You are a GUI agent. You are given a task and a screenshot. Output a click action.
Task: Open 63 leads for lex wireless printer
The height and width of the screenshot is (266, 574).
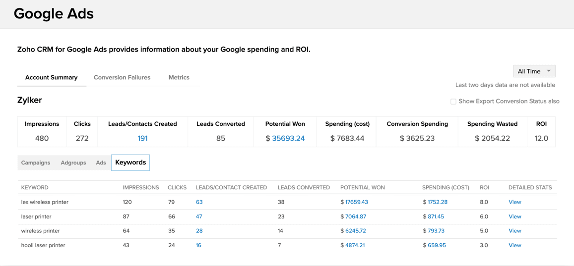199,202
